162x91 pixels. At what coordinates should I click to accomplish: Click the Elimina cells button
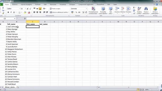click(x=123, y=11)
